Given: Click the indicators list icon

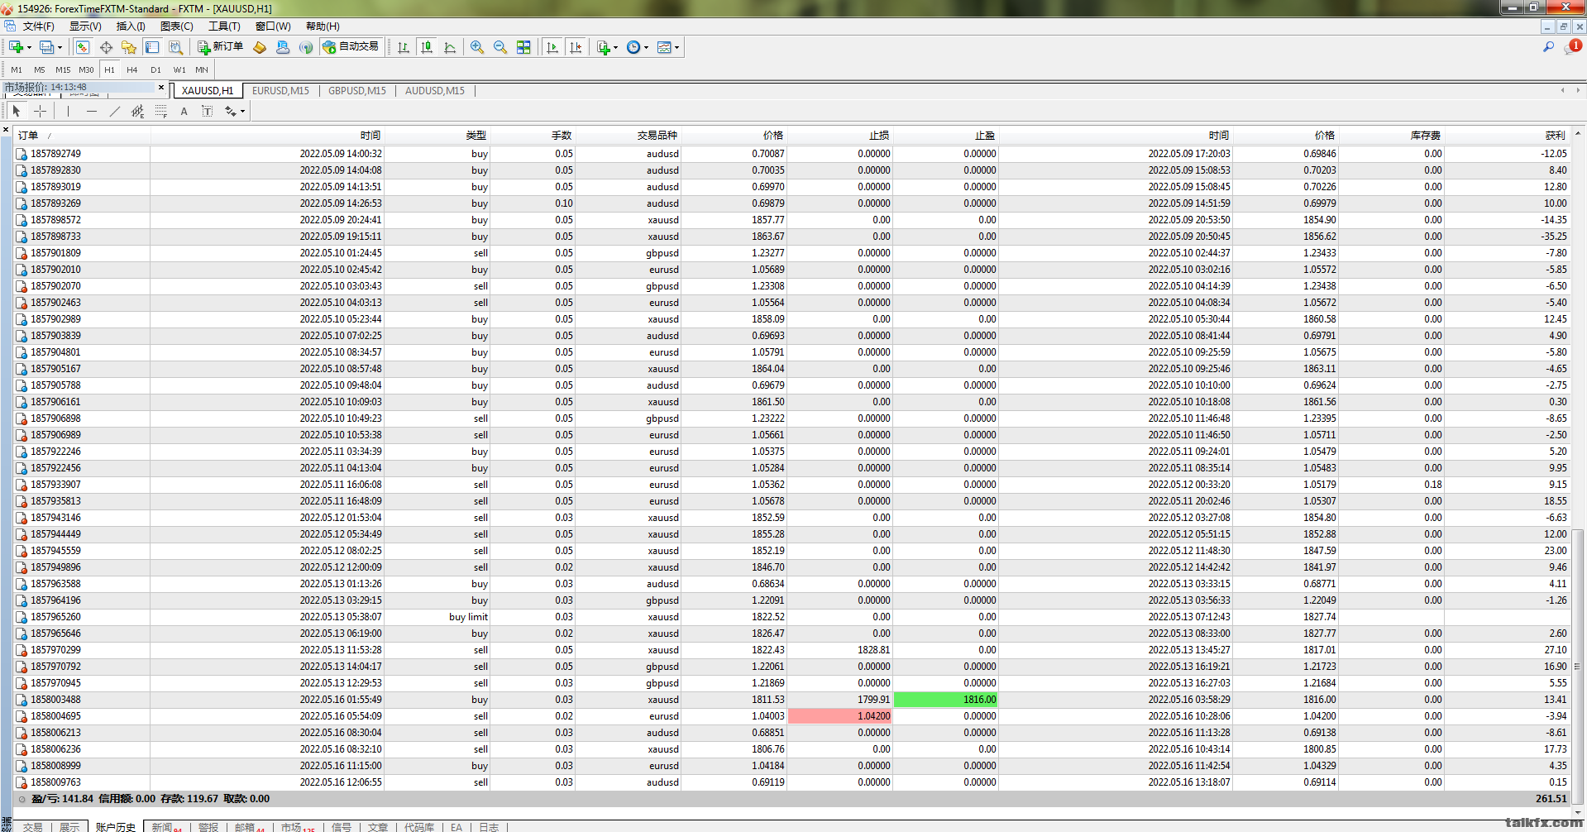Looking at the screenshot, I should (x=604, y=47).
